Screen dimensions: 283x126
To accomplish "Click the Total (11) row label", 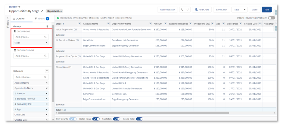I will (x=61, y=110).
